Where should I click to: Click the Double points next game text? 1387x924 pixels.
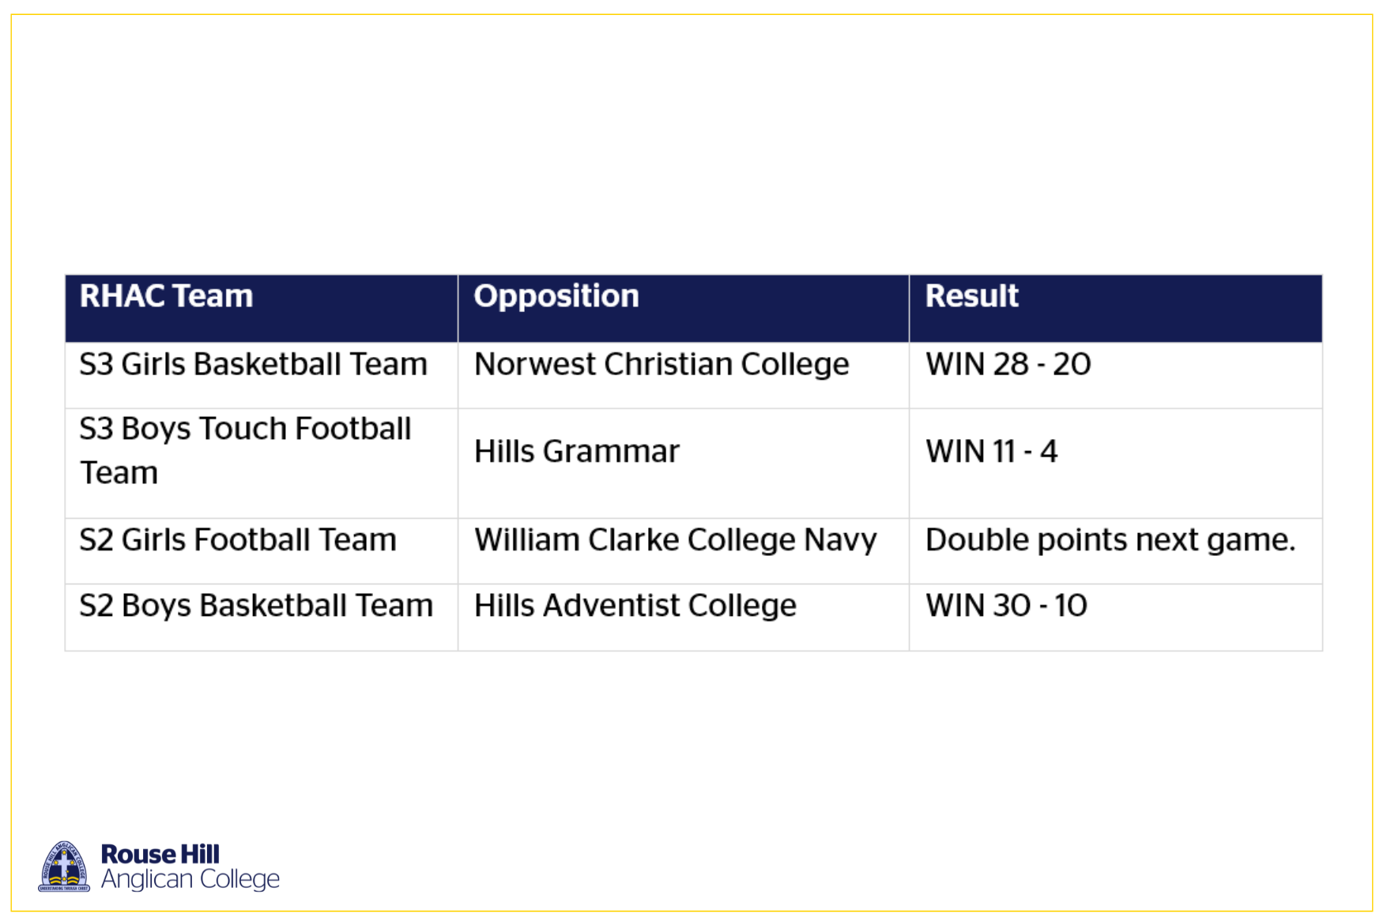click(x=1110, y=539)
